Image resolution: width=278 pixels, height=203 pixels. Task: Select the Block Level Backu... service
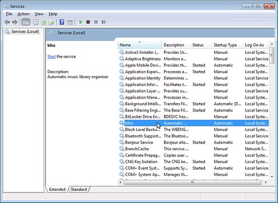pos(193,129)
